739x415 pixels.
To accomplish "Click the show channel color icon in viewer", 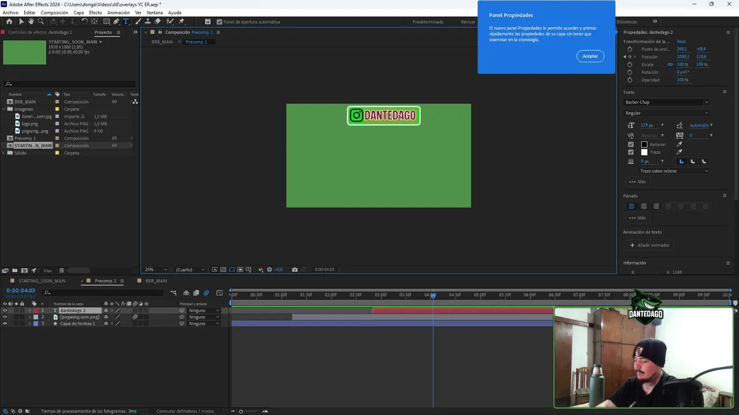I will click(260, 269).
